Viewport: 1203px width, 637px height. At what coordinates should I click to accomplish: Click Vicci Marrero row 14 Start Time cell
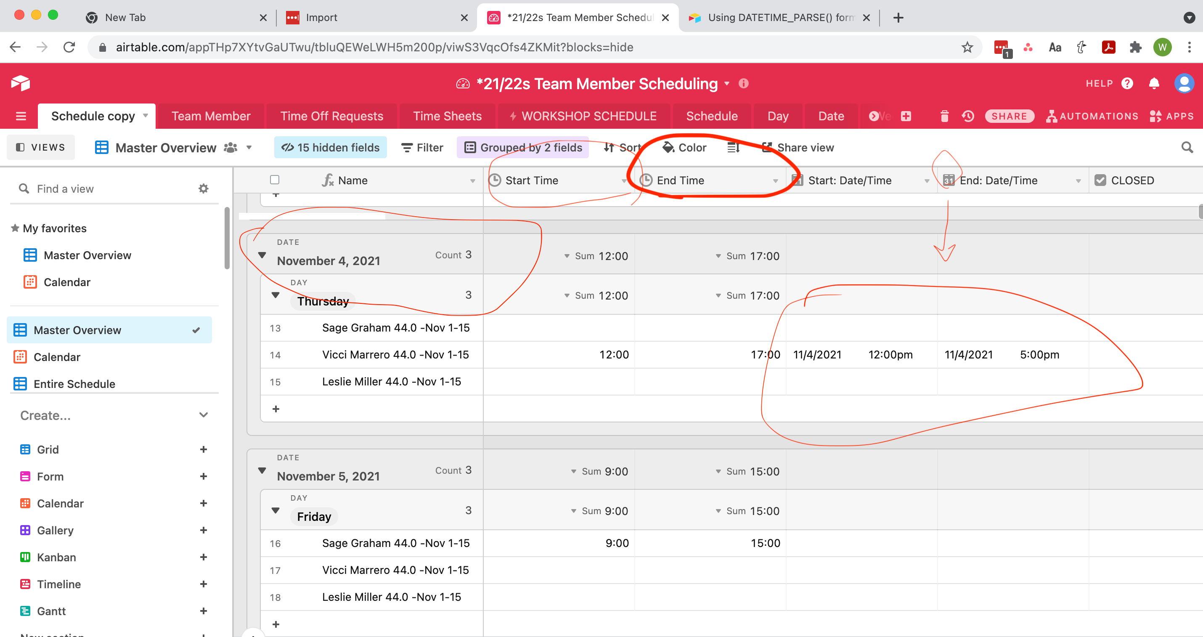(x=559, y=355)
